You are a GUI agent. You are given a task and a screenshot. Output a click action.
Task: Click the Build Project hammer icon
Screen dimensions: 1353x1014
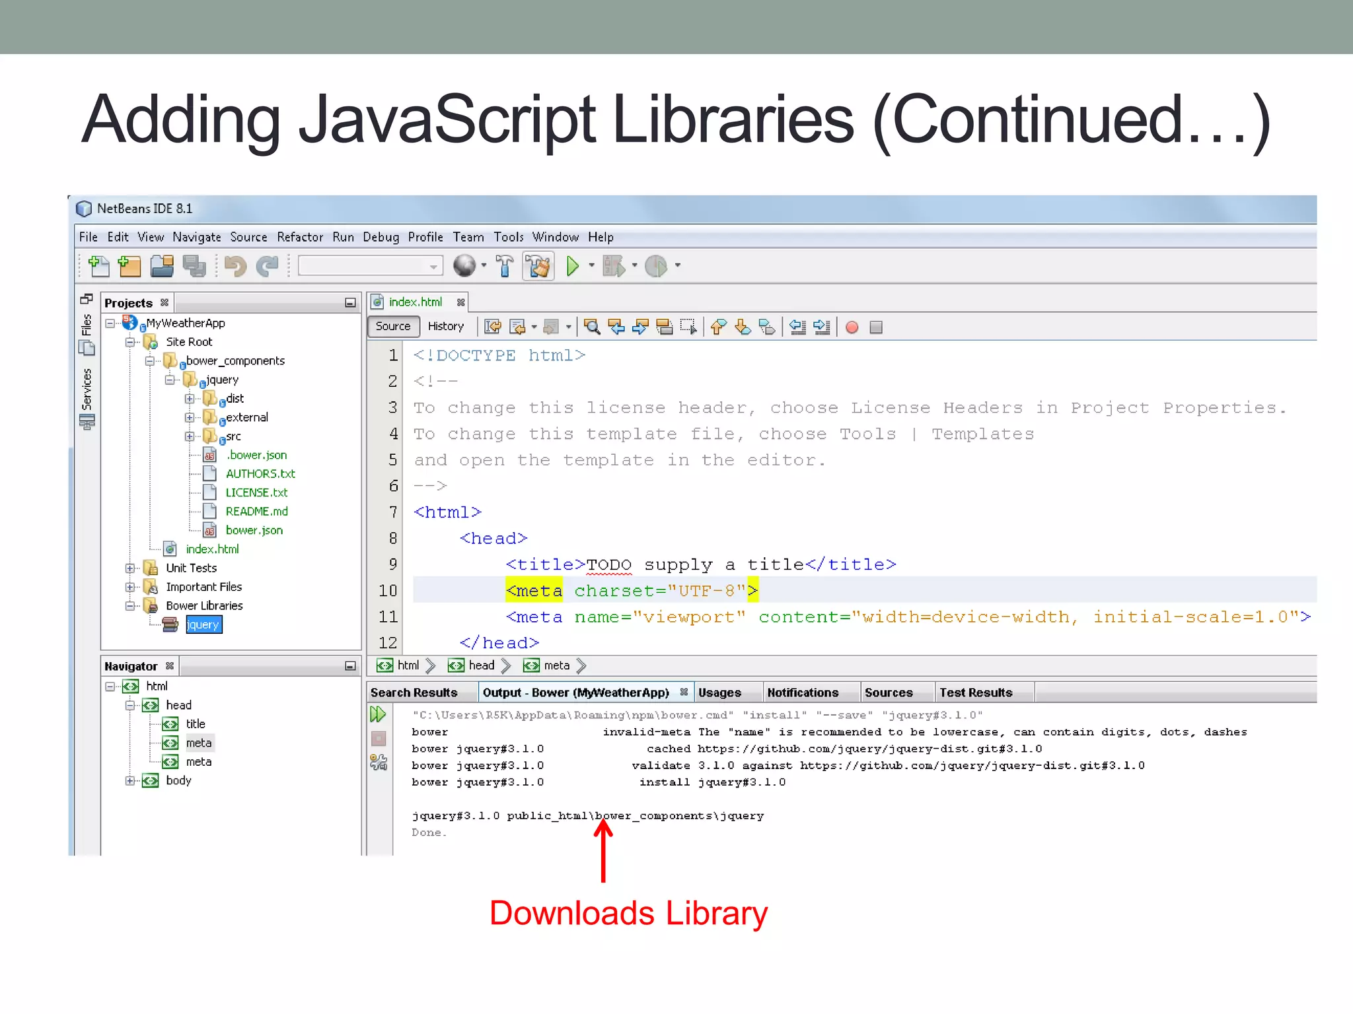[x=505, y=266]
